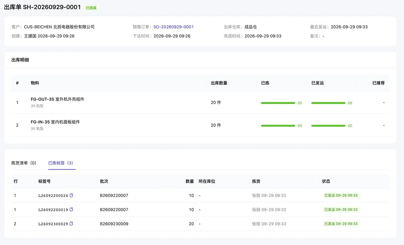Click batch B2609230009
The image size is (404, 245).
tap(114, 224)
